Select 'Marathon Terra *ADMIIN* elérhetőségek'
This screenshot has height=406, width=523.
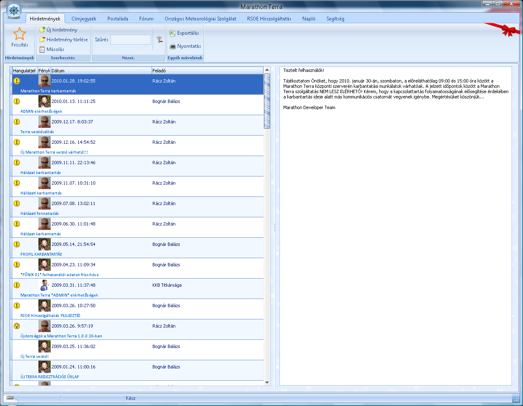point(59,295)
